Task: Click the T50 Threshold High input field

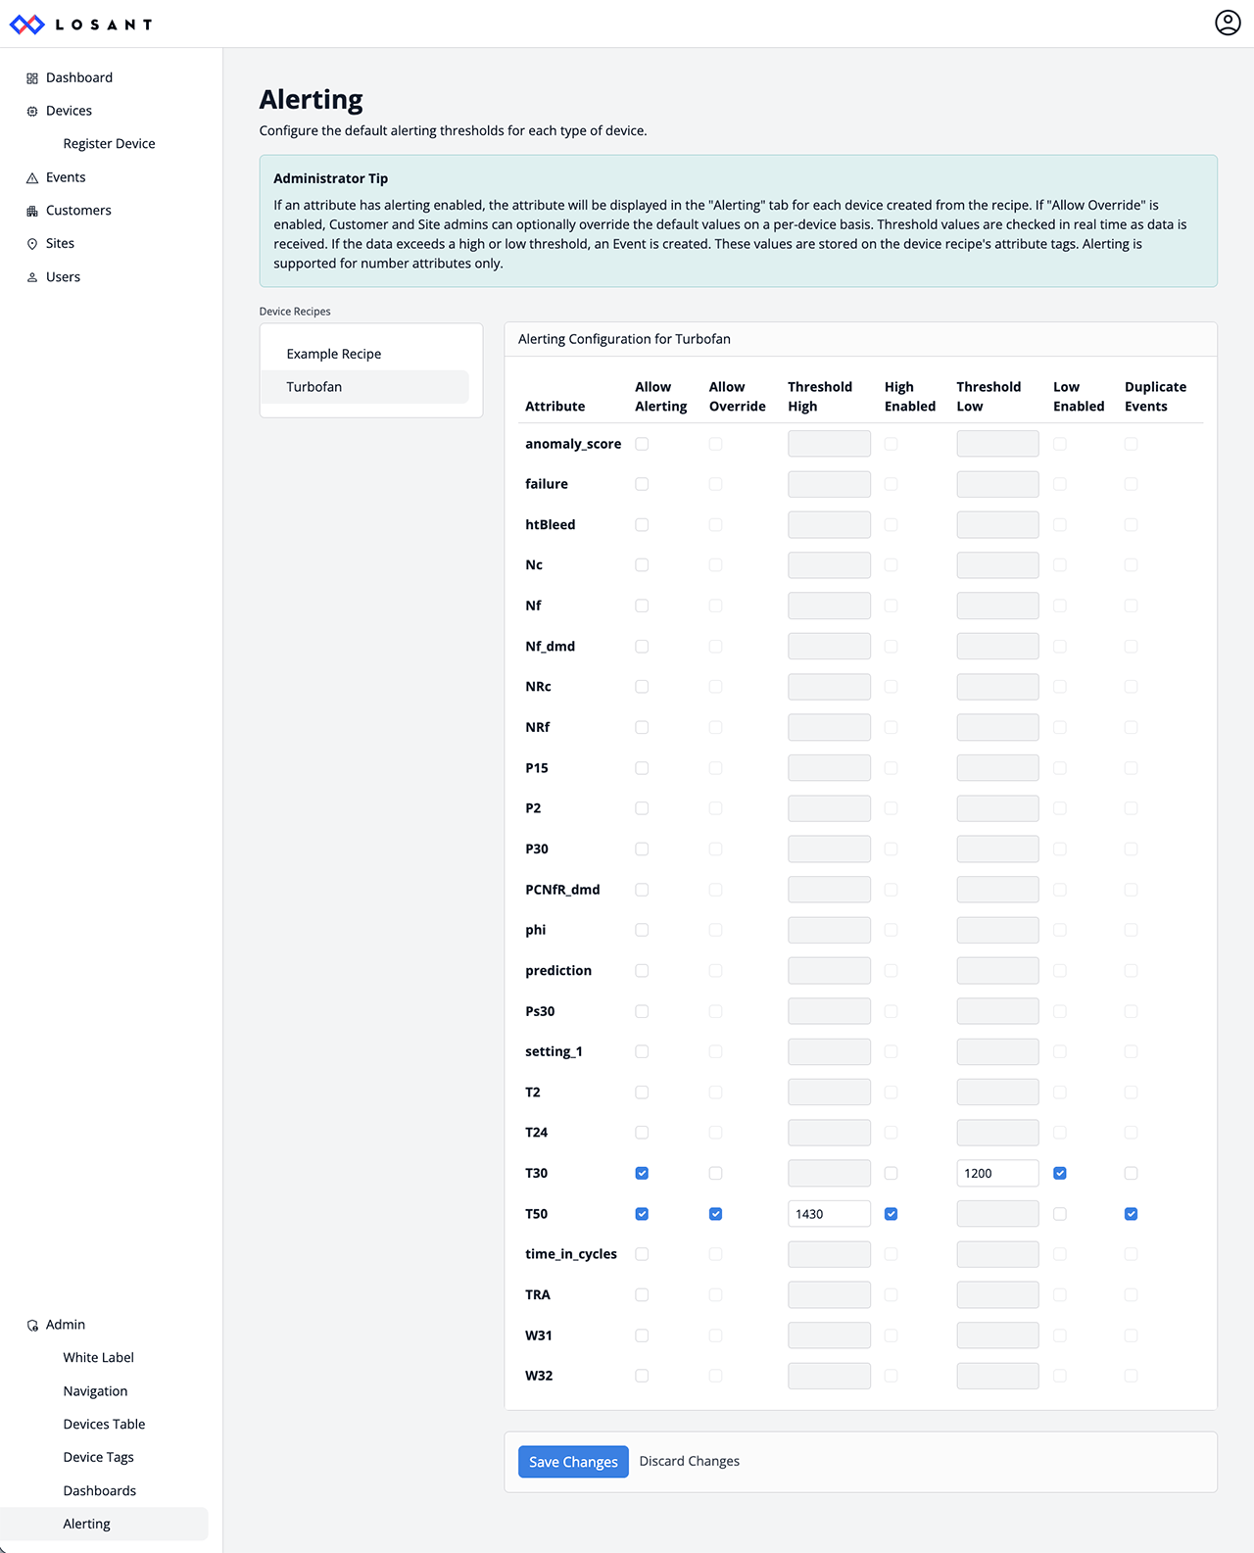Action: [x=829, y=1214]
